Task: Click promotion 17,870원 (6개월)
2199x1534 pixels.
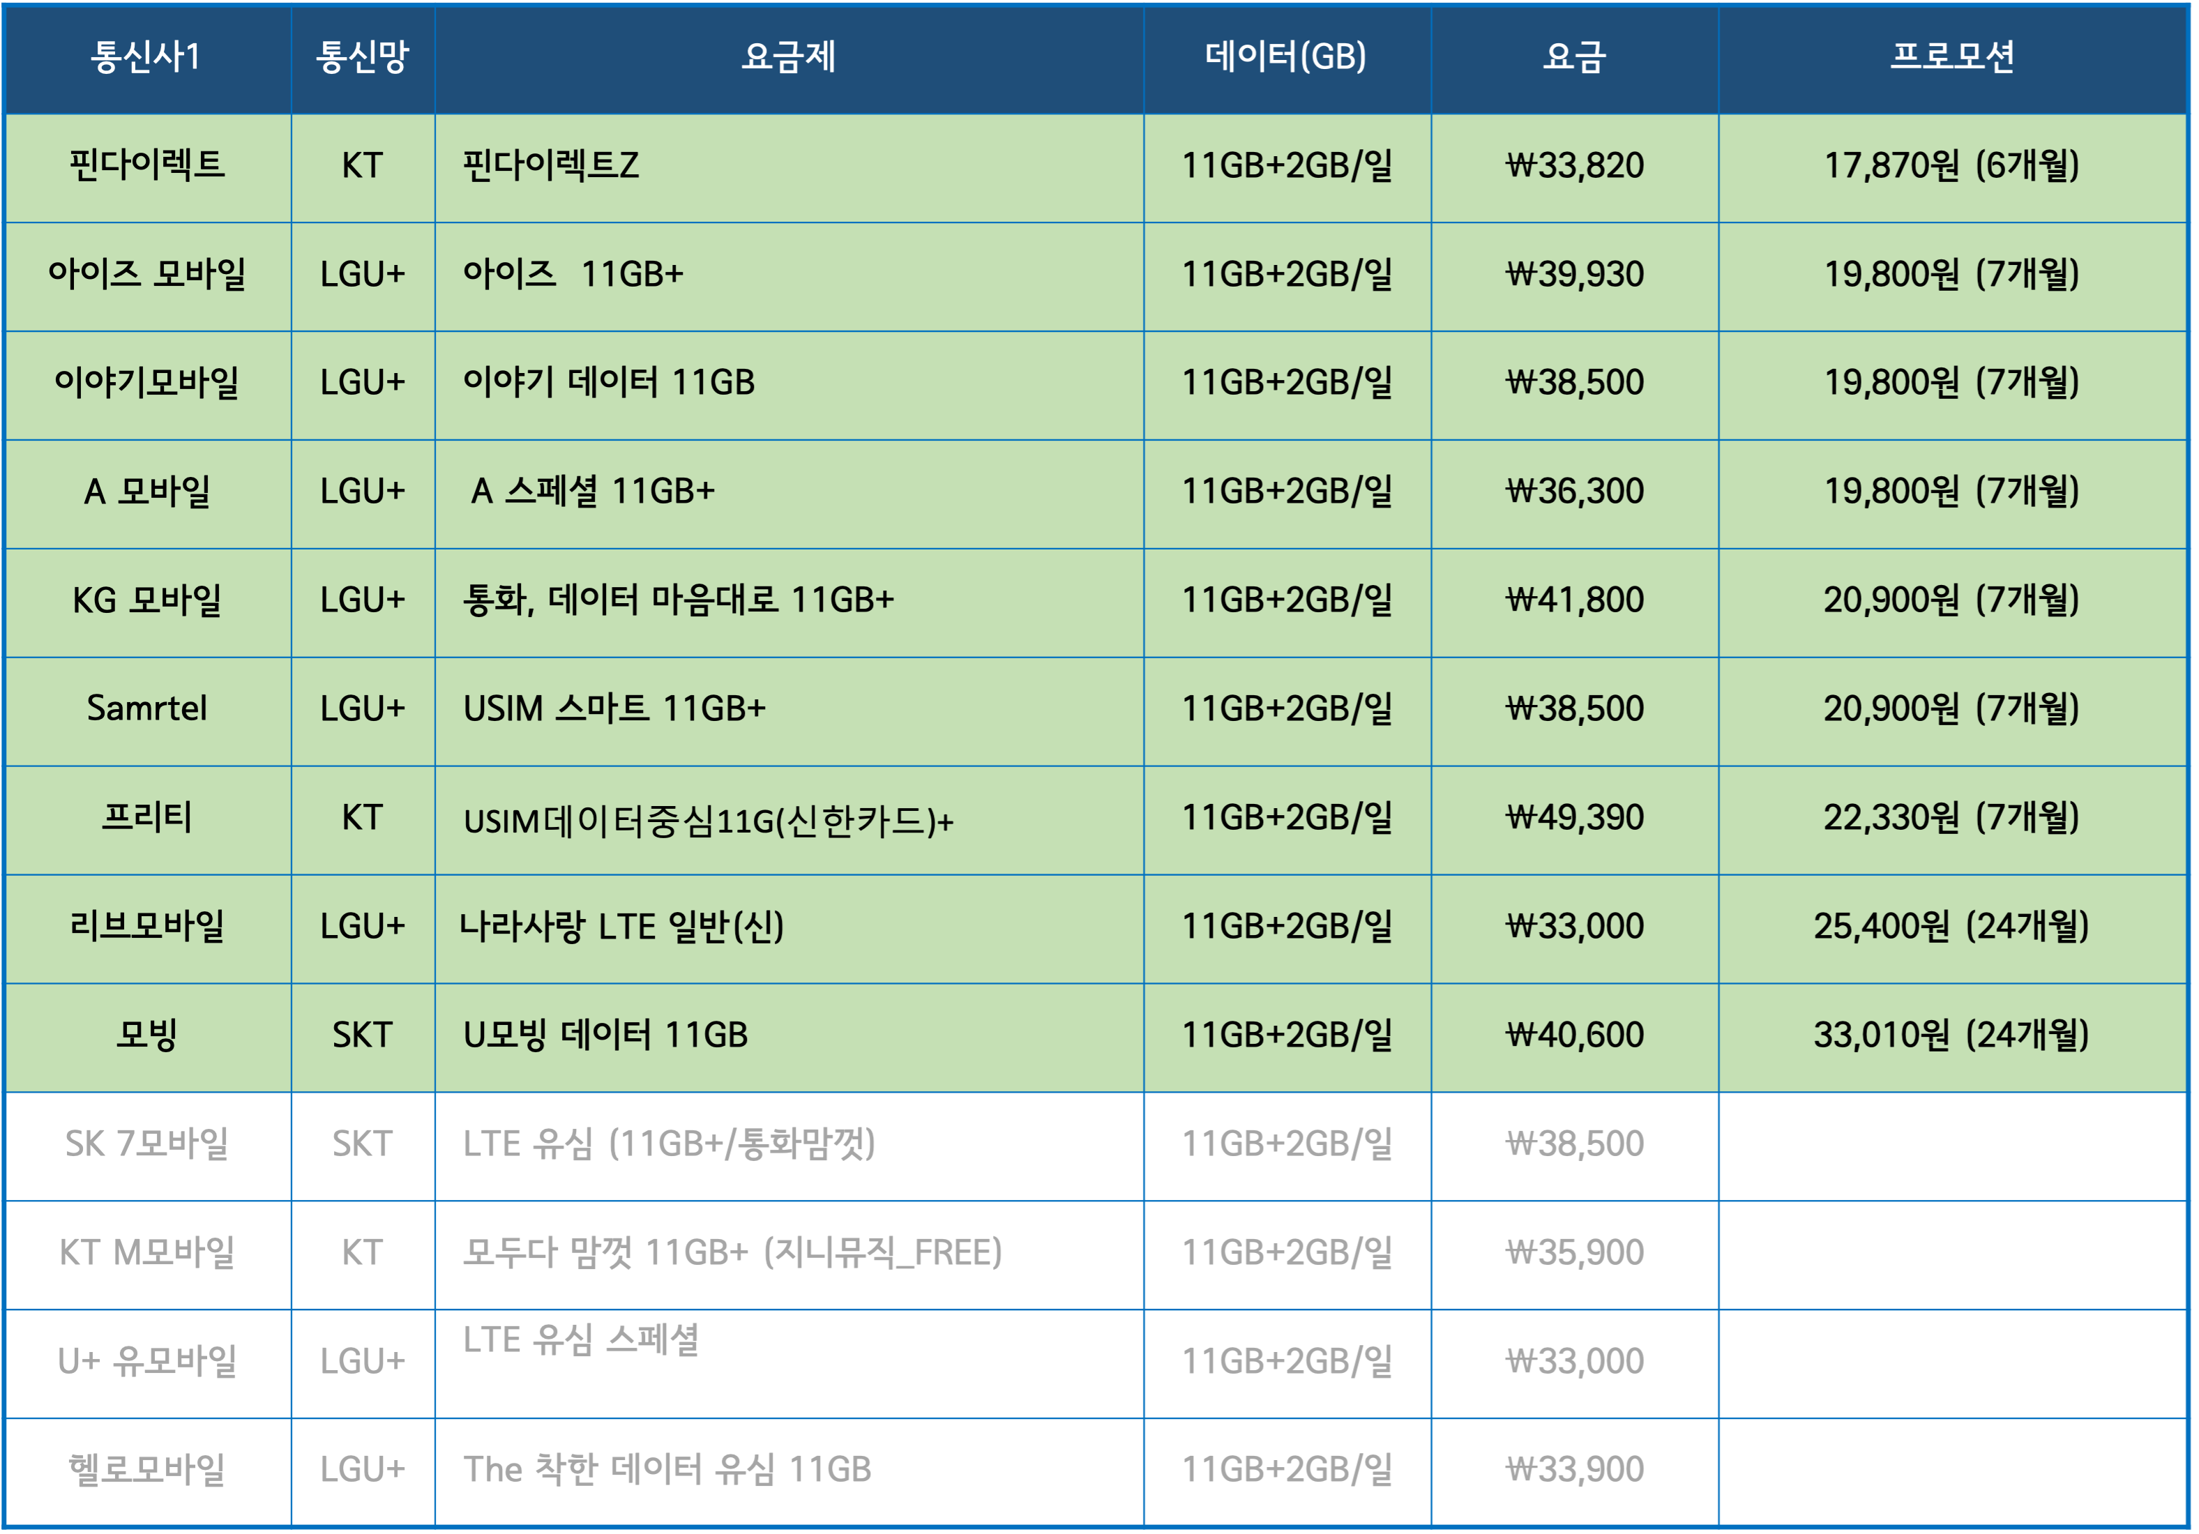Action: [x=1953, y=167]
